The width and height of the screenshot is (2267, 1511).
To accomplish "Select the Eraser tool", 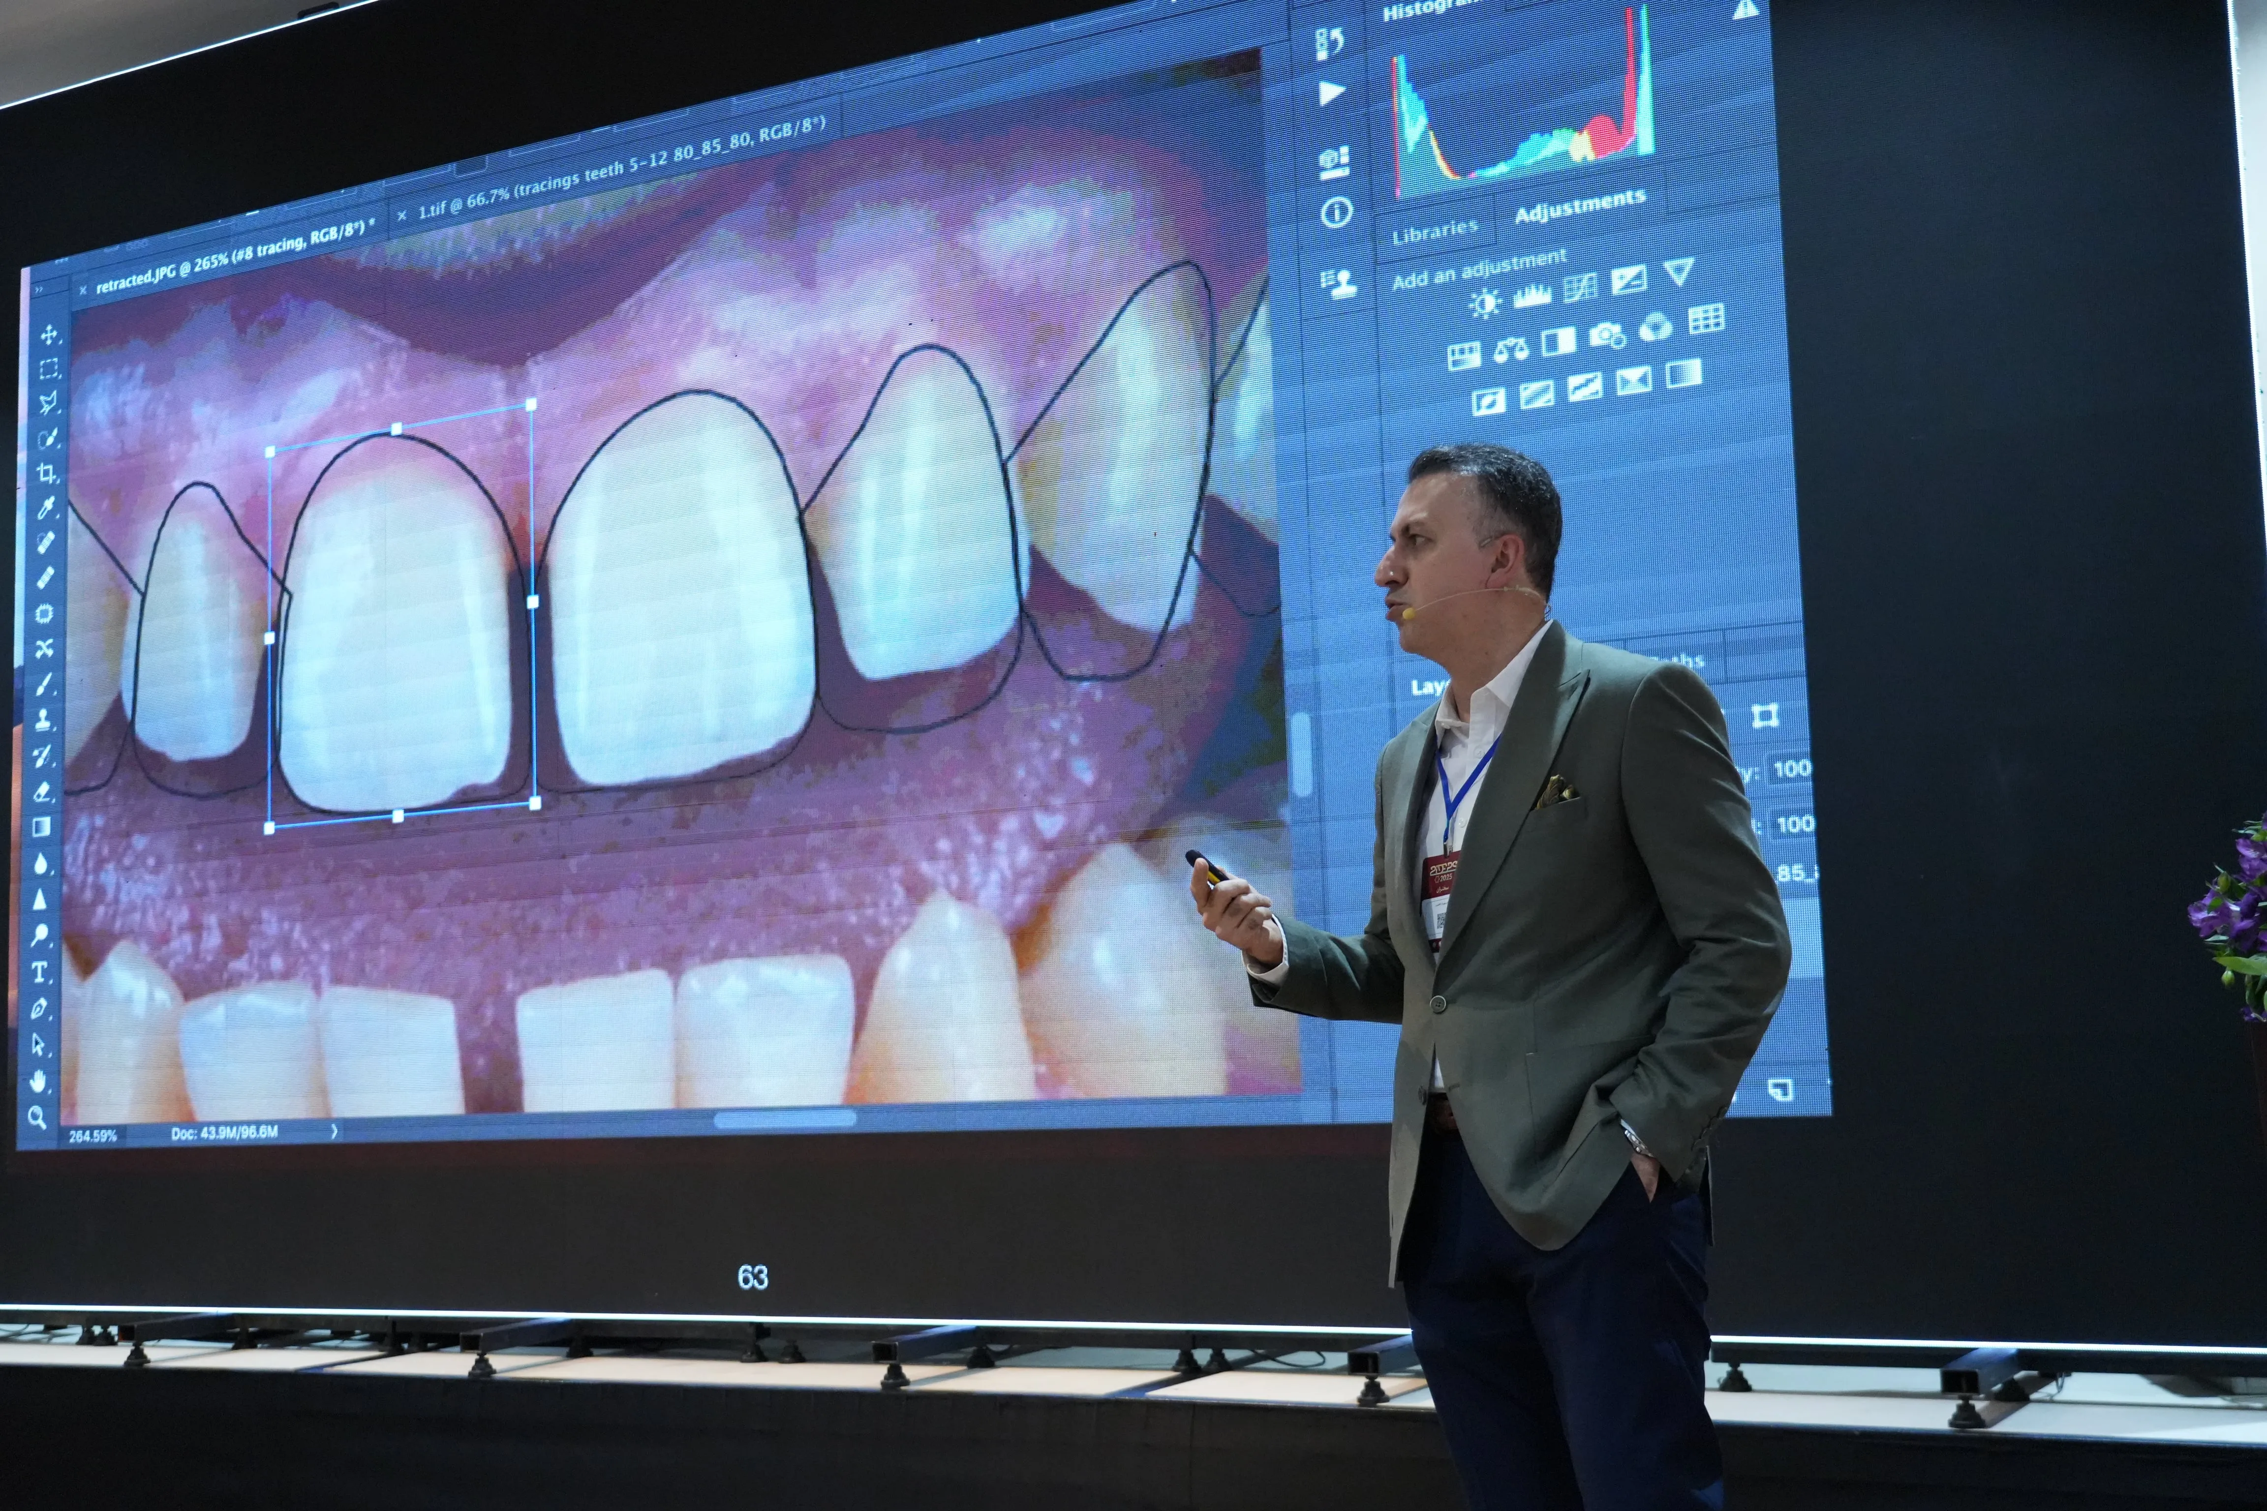I will [42, 791].
